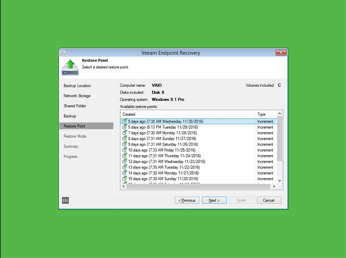This screenshot has width=346, height=258.
Task: Select restore point 7:30 AM Monday 11/28/2016
Action: coord(199,133)
